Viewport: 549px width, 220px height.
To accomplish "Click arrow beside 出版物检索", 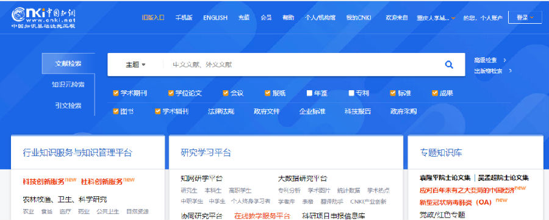I will click(x=510, y=71).
